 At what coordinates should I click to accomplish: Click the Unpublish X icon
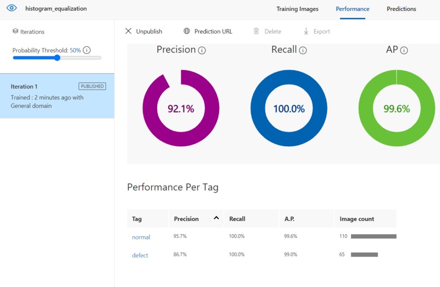(x=128, y=31)
